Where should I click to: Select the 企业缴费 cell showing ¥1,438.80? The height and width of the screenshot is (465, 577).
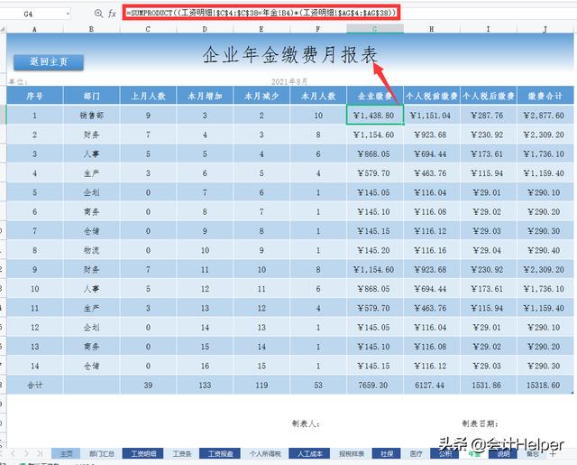pos(375,116)
